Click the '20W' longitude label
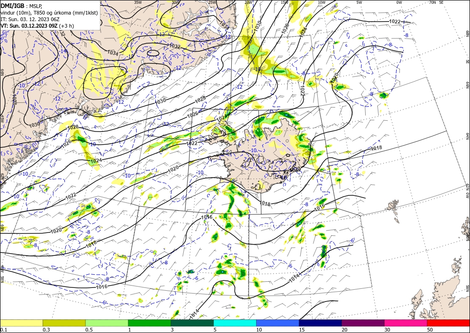This screenshot has height=333, width=470. (x=248, y=2)
